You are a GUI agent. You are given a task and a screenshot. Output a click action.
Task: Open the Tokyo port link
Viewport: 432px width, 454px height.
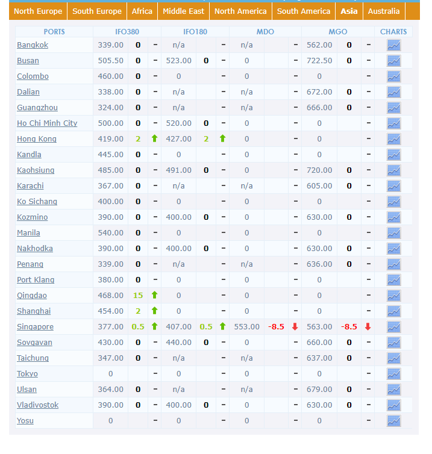coord(27,374)
